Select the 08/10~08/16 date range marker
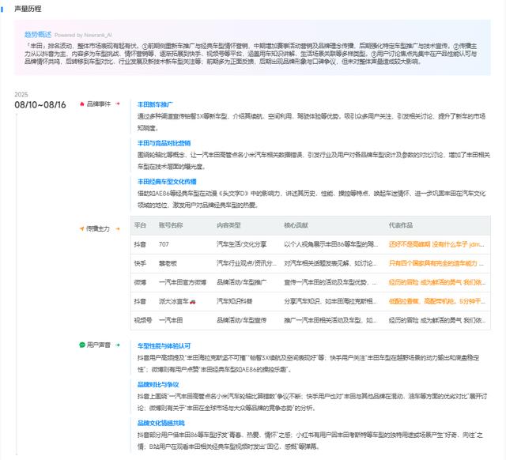This screenshot has width=506, height=460. [40, 104]
